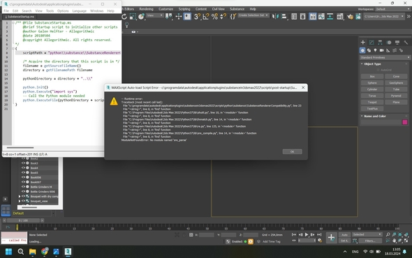Click the Key Filters button
Viewport: 412px width, 258px height.
(x=370, y=241)
